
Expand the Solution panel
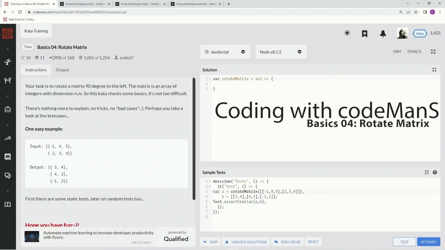coord(434,70)
